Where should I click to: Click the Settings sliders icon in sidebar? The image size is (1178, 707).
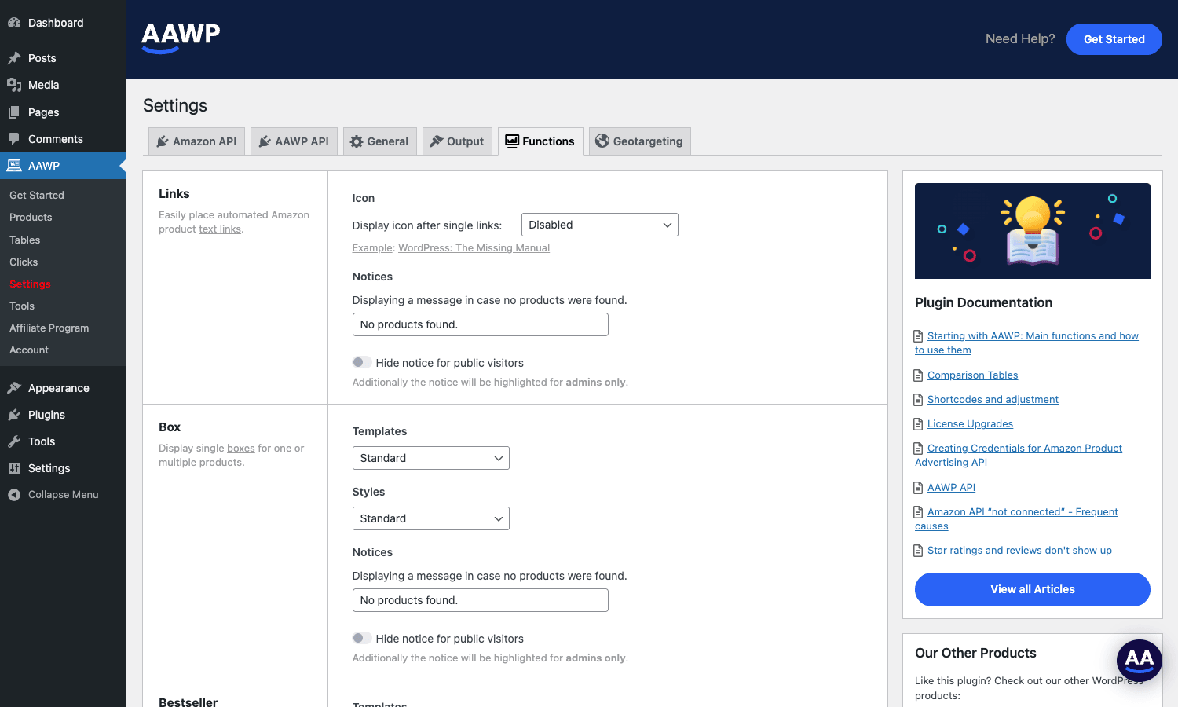pos(14,468)
